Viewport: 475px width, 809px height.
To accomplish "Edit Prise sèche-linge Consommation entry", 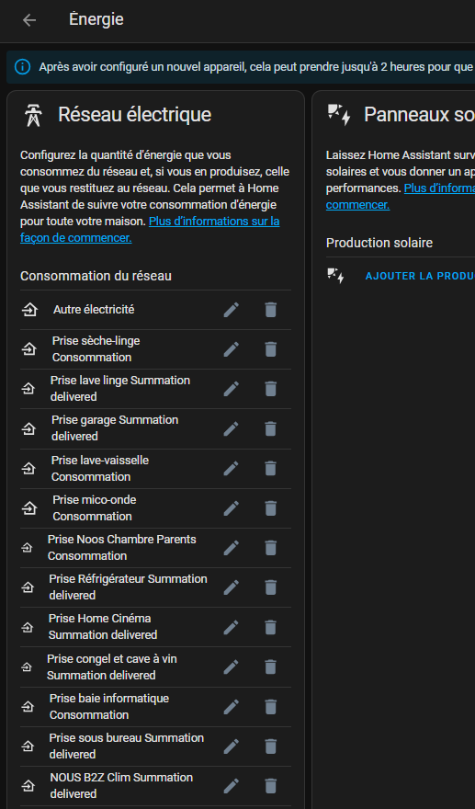I will point(231,349).
